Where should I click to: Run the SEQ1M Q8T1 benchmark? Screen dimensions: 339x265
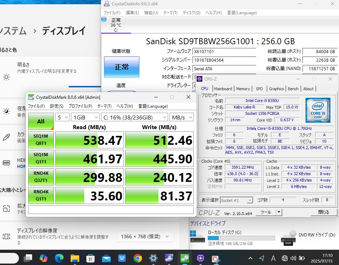click(41, 139)
